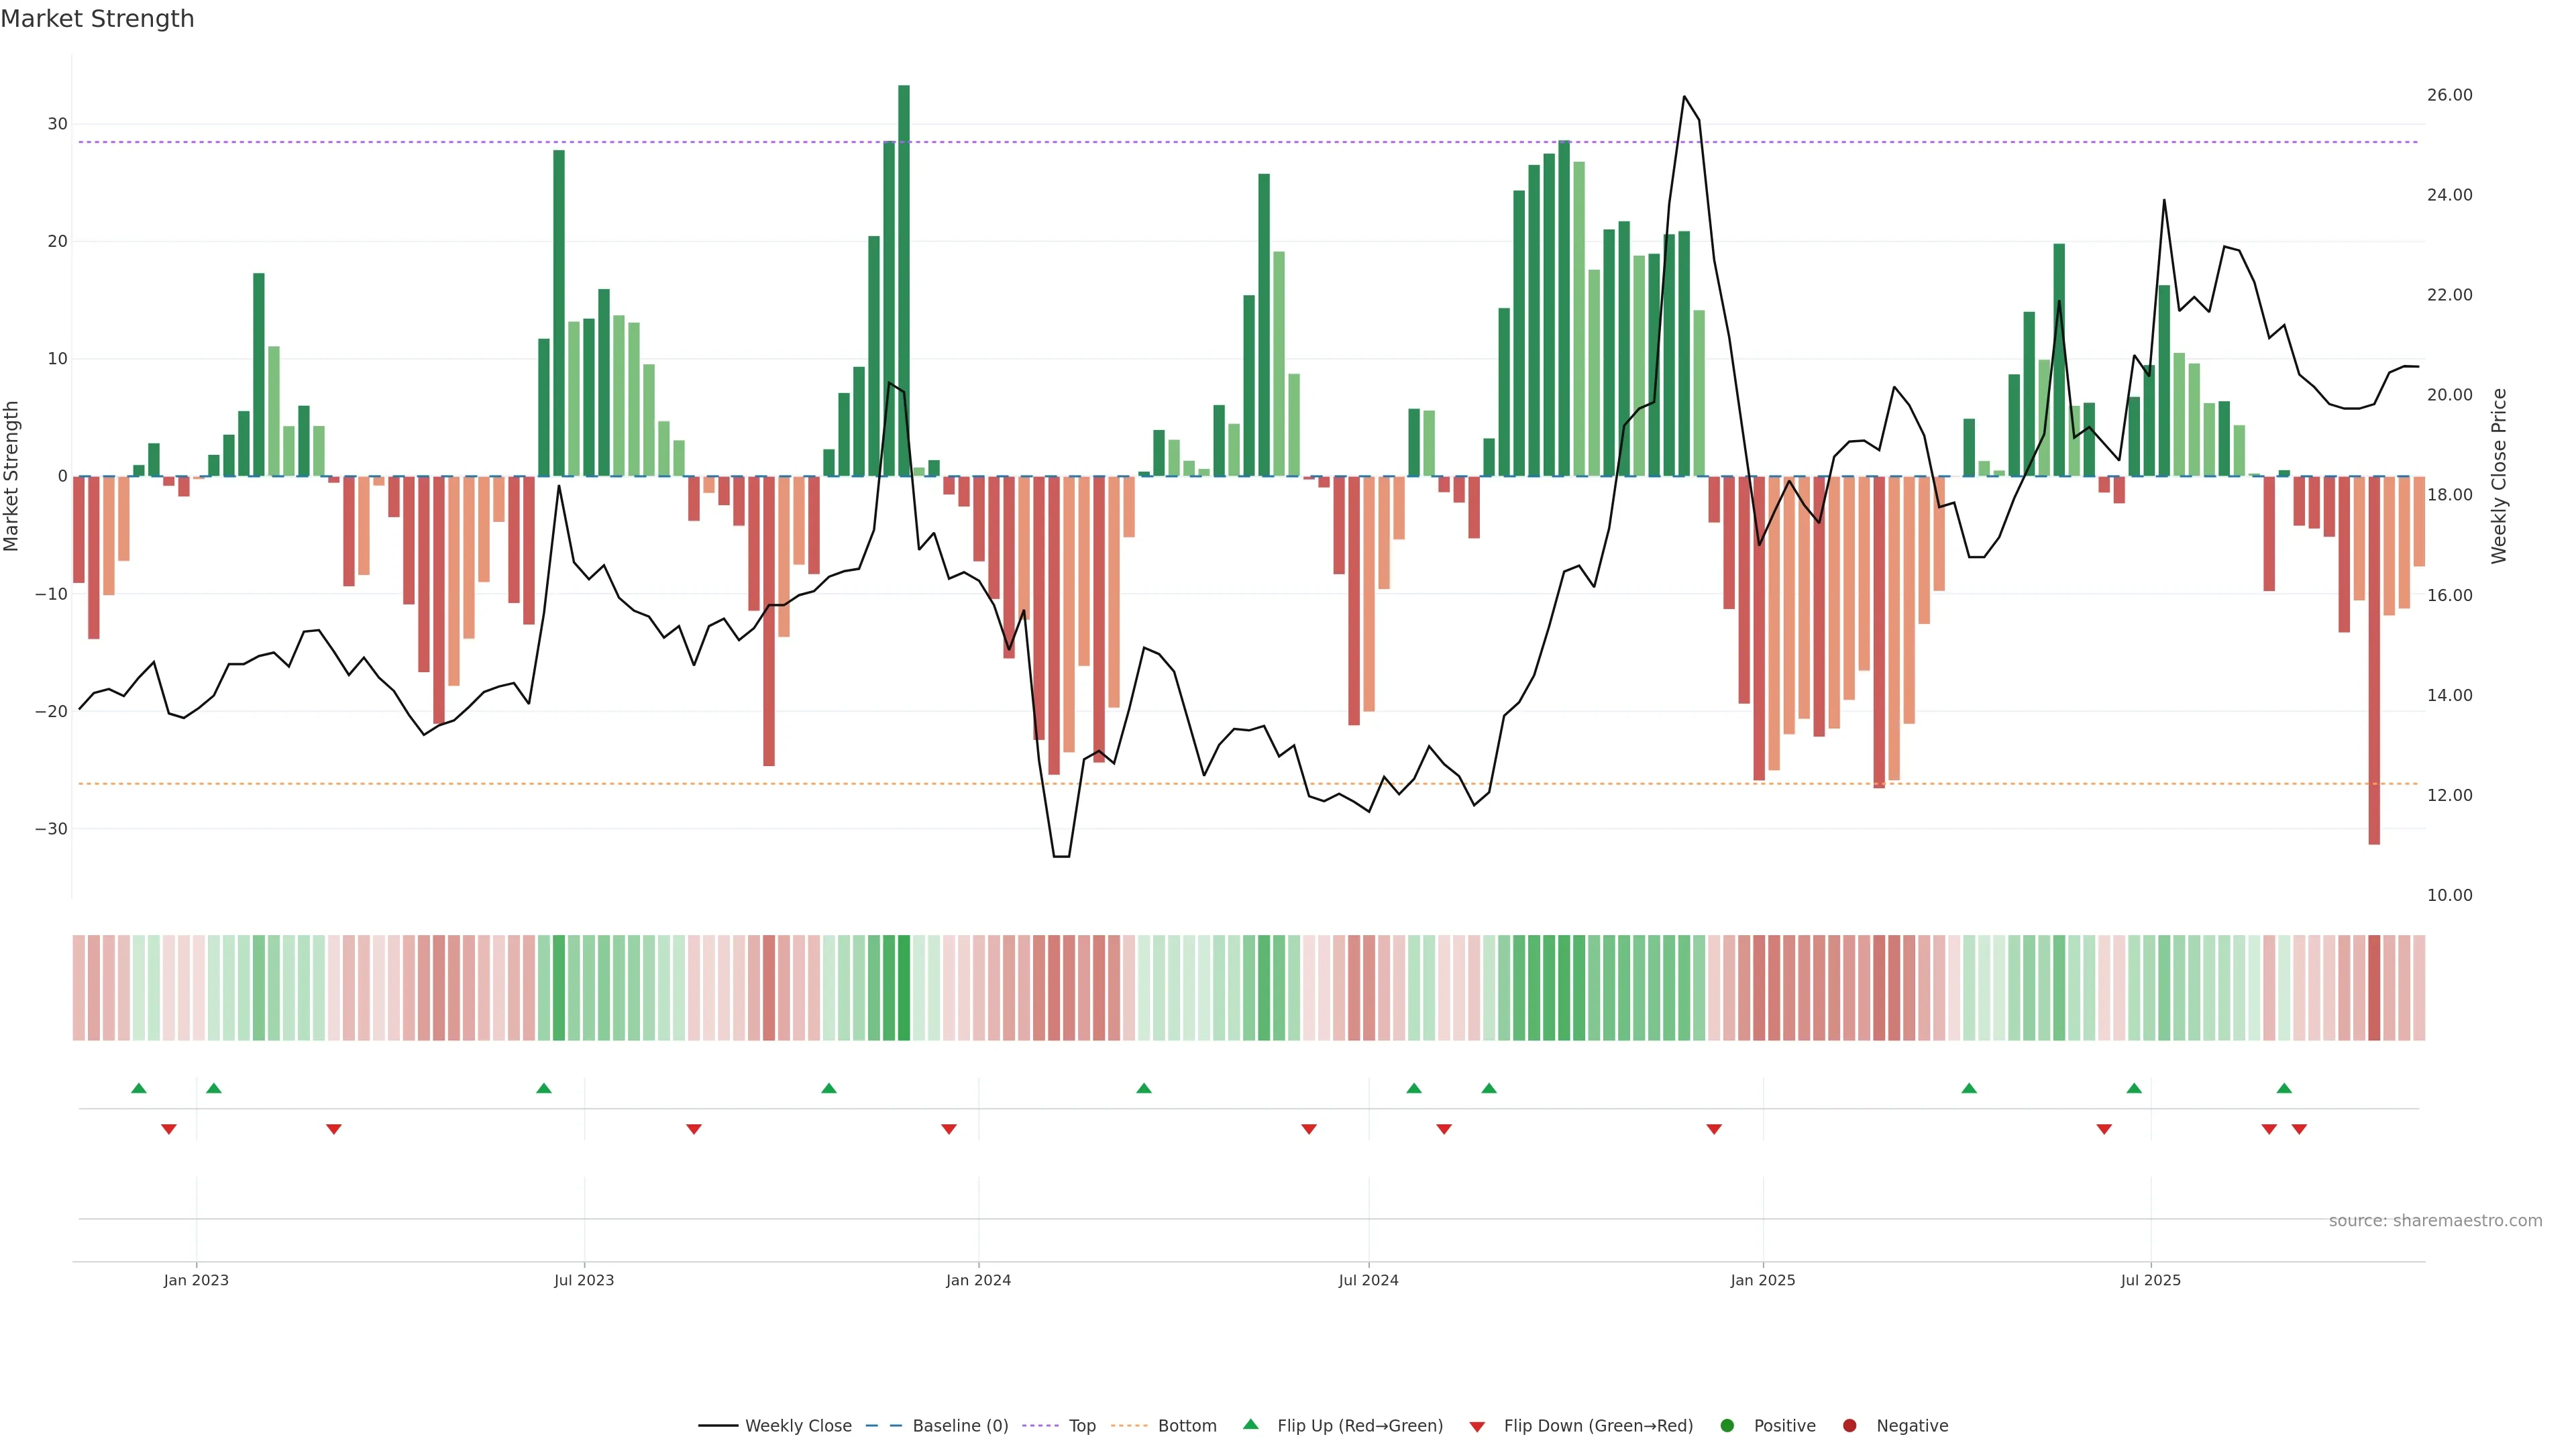This screenshot has height=1449, width=2576.
Task: Click the last red flip-down triangle marker
Action: click(2299, 1129)
